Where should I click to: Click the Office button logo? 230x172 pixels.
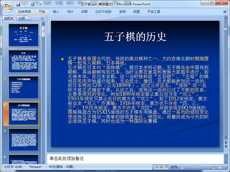pos(8,7)
